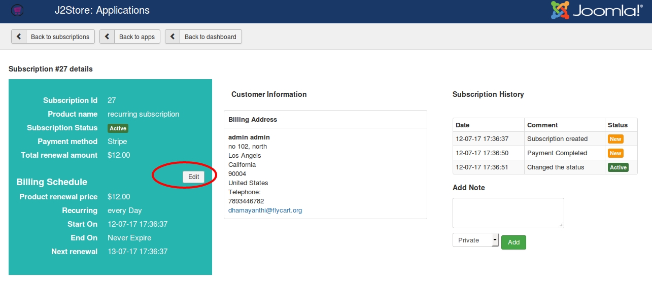Click arrow icon on Back to subscriptions
This screenshot has width=652, height=282.
point(19,37)
